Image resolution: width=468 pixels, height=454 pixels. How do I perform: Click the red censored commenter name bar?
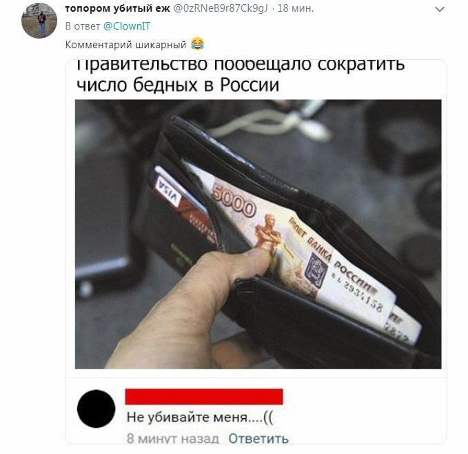pos(204,397)
